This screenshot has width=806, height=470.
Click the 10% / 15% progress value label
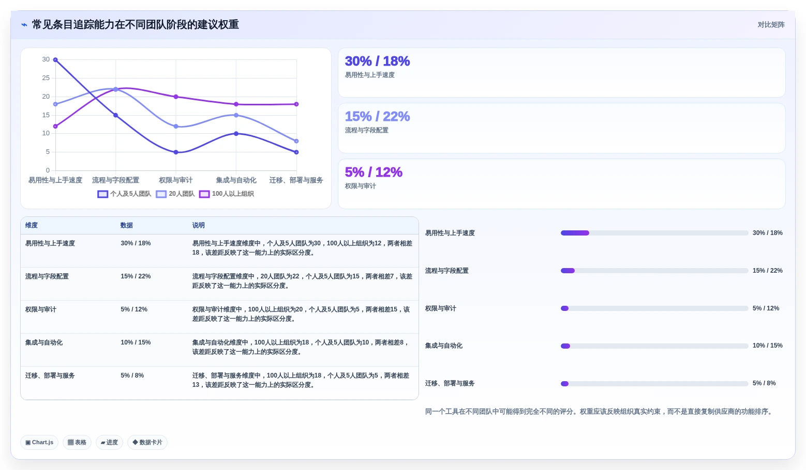pyautogui.click(x=768, y=346)
